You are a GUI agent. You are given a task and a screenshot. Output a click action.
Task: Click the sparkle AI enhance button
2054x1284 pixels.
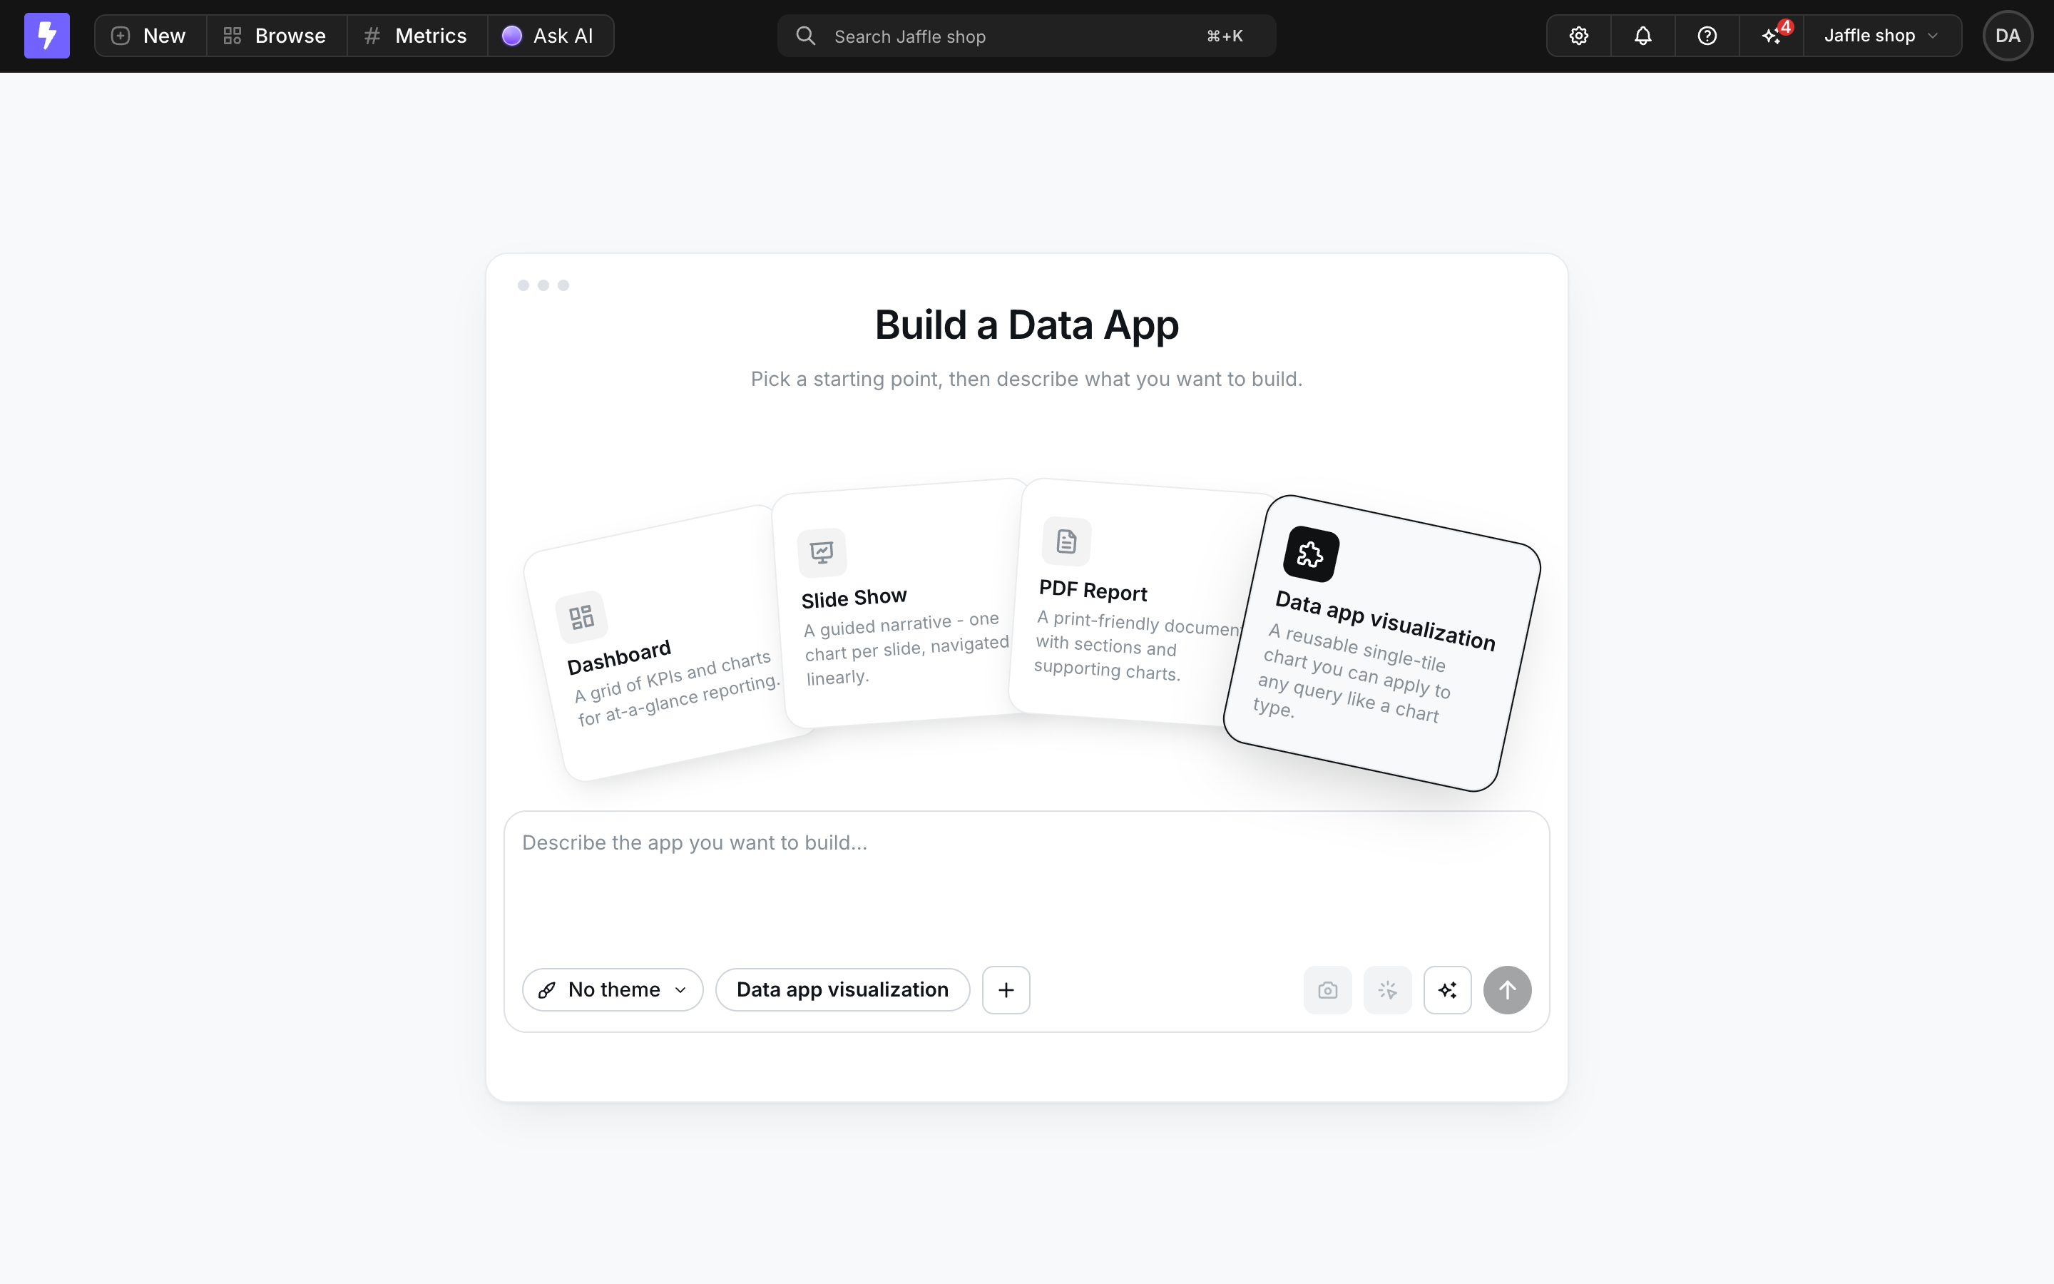point(1447,990)
